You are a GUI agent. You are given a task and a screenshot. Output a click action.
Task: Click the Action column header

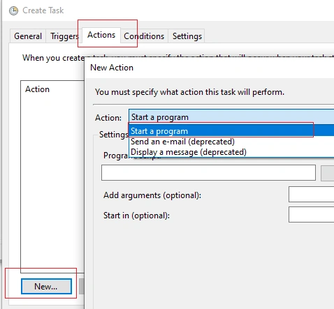tap(37, 89)
